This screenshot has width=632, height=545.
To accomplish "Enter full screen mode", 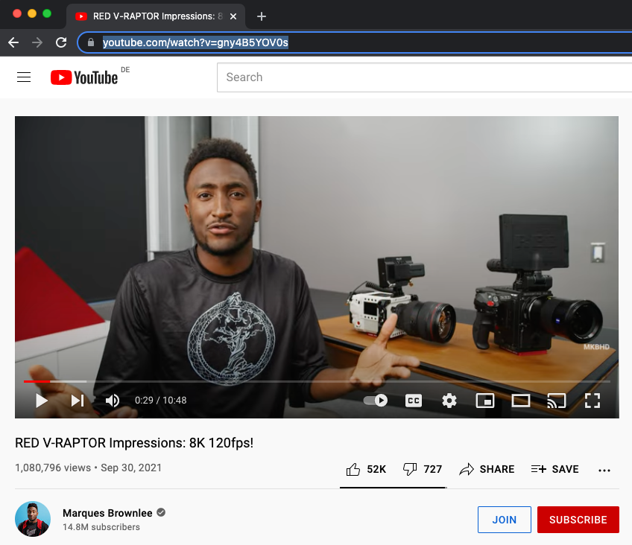I will [x=592, y=401].
